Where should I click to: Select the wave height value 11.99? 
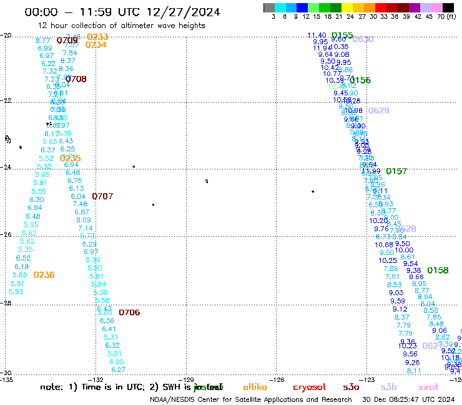click(371, 171)
